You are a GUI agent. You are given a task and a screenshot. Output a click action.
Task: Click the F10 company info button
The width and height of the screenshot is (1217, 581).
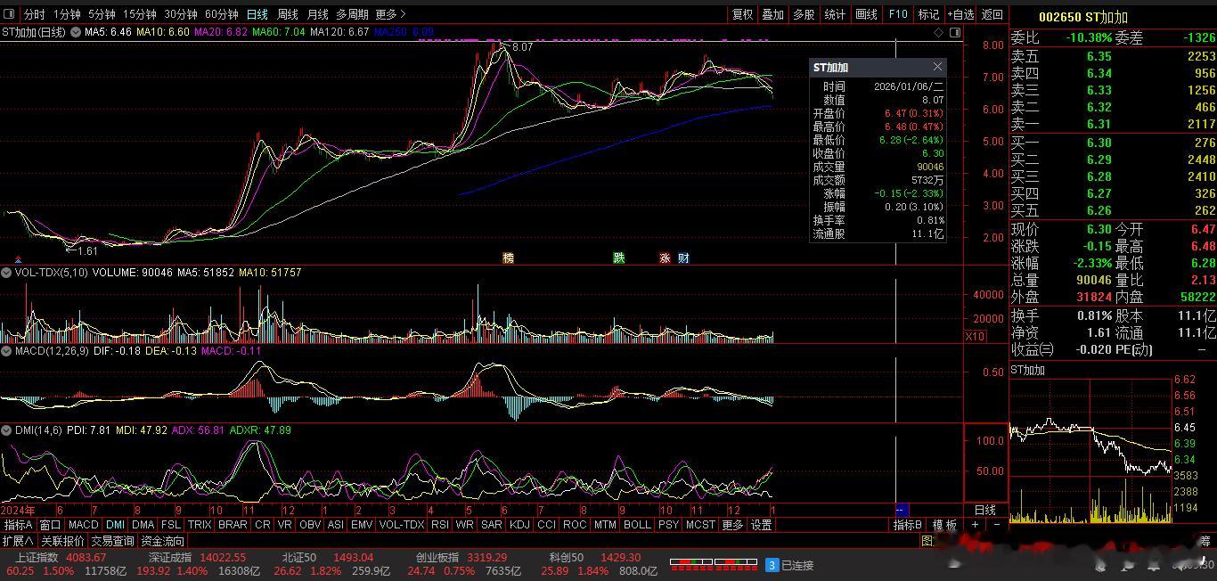pos(897,14)
